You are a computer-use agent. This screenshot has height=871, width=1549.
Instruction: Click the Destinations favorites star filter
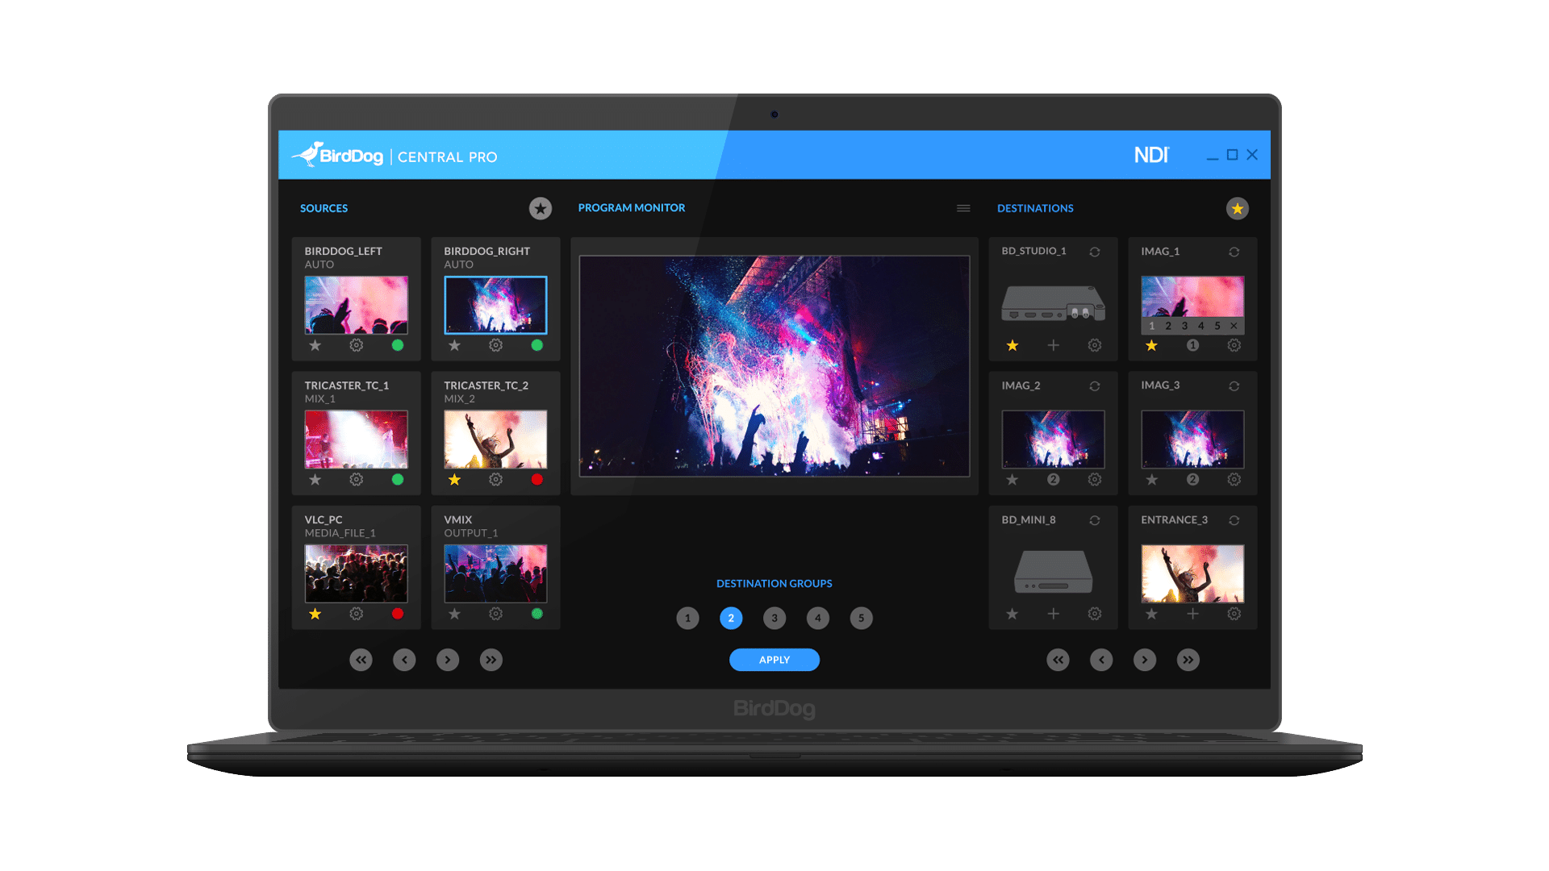tap(1238, 209)
